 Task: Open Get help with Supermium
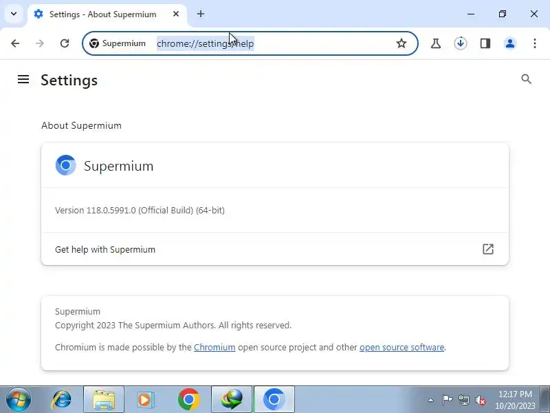[275, 249]
